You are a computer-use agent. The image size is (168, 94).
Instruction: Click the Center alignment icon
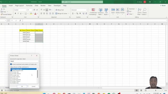pyautogui.click(x=44, y=13)
